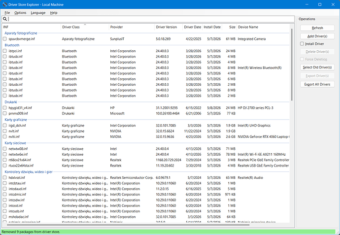This screenshot has width=340, height=235.
Task: Select the intcsst.inf row name
Action: pyautogui.click(x=15, y=206)
